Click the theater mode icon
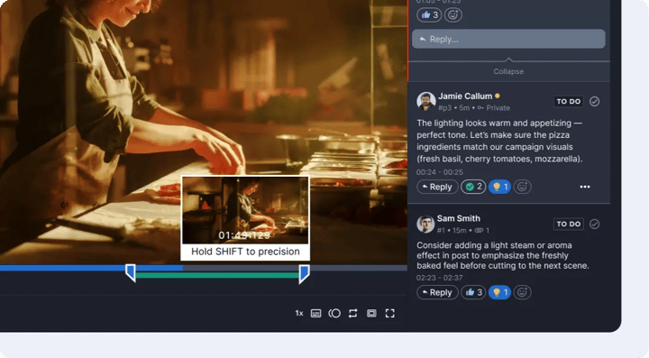 [371, 313]
